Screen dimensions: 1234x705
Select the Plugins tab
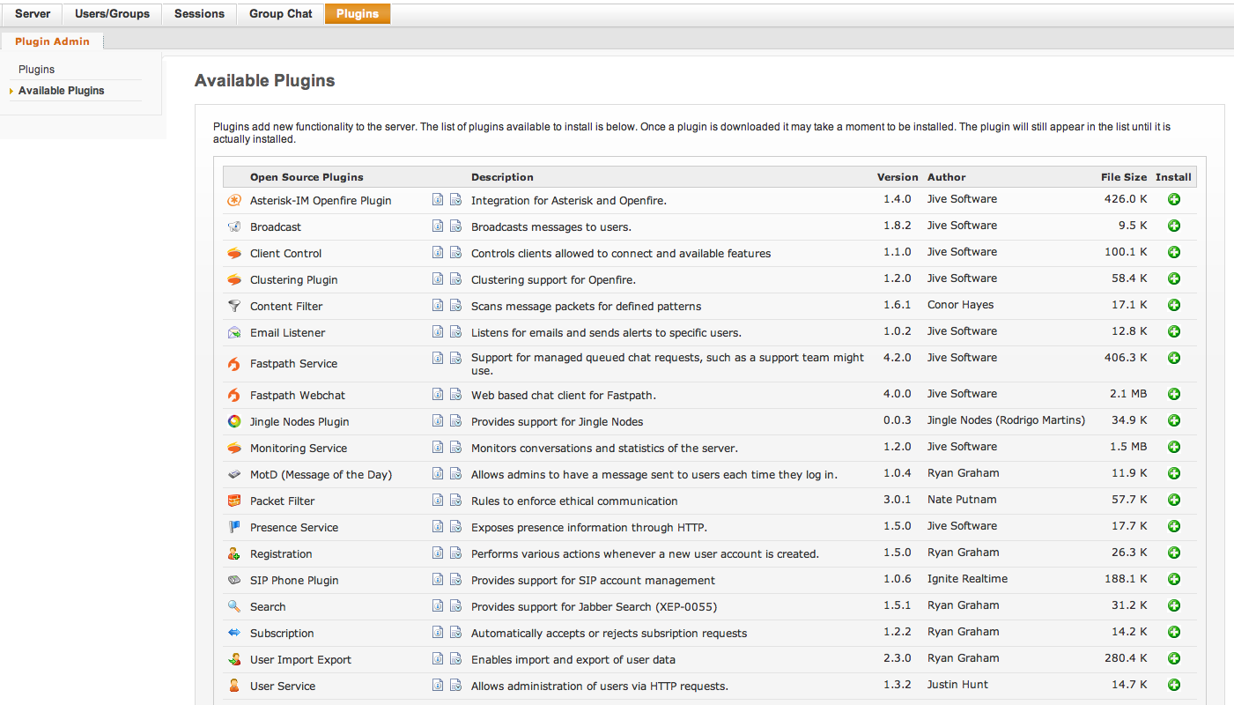pos(358,14)
